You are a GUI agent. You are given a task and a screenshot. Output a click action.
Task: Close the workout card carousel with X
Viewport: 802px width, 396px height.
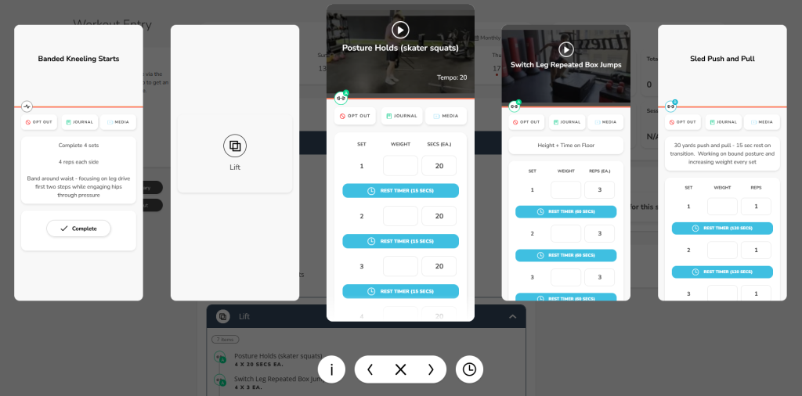[x=400, y=369]
